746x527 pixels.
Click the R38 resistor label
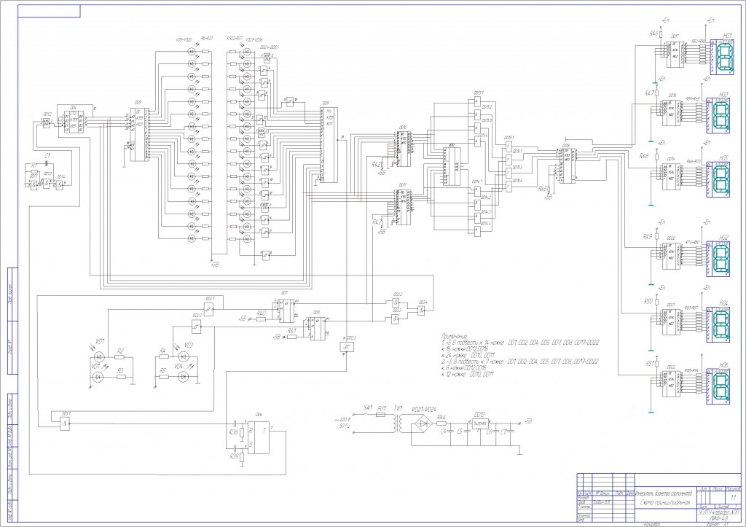click(x=234, y=432)
